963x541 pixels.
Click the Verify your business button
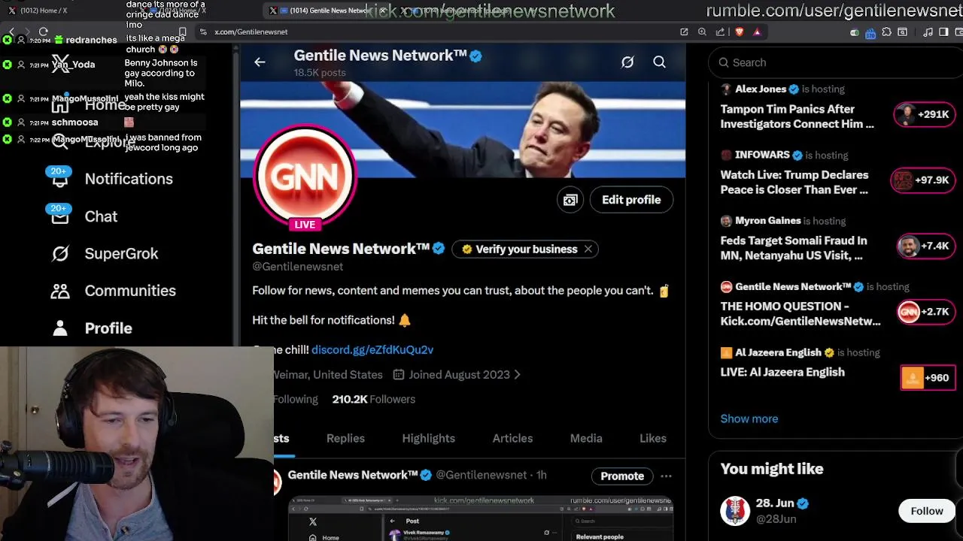(525, 249)
